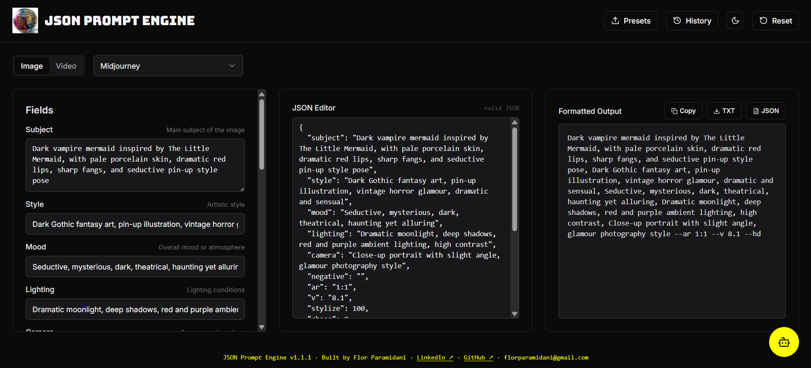Open the LinkedIn link in the footer
The width and height of the screenshot is (811, 368).
coord(435,357)
